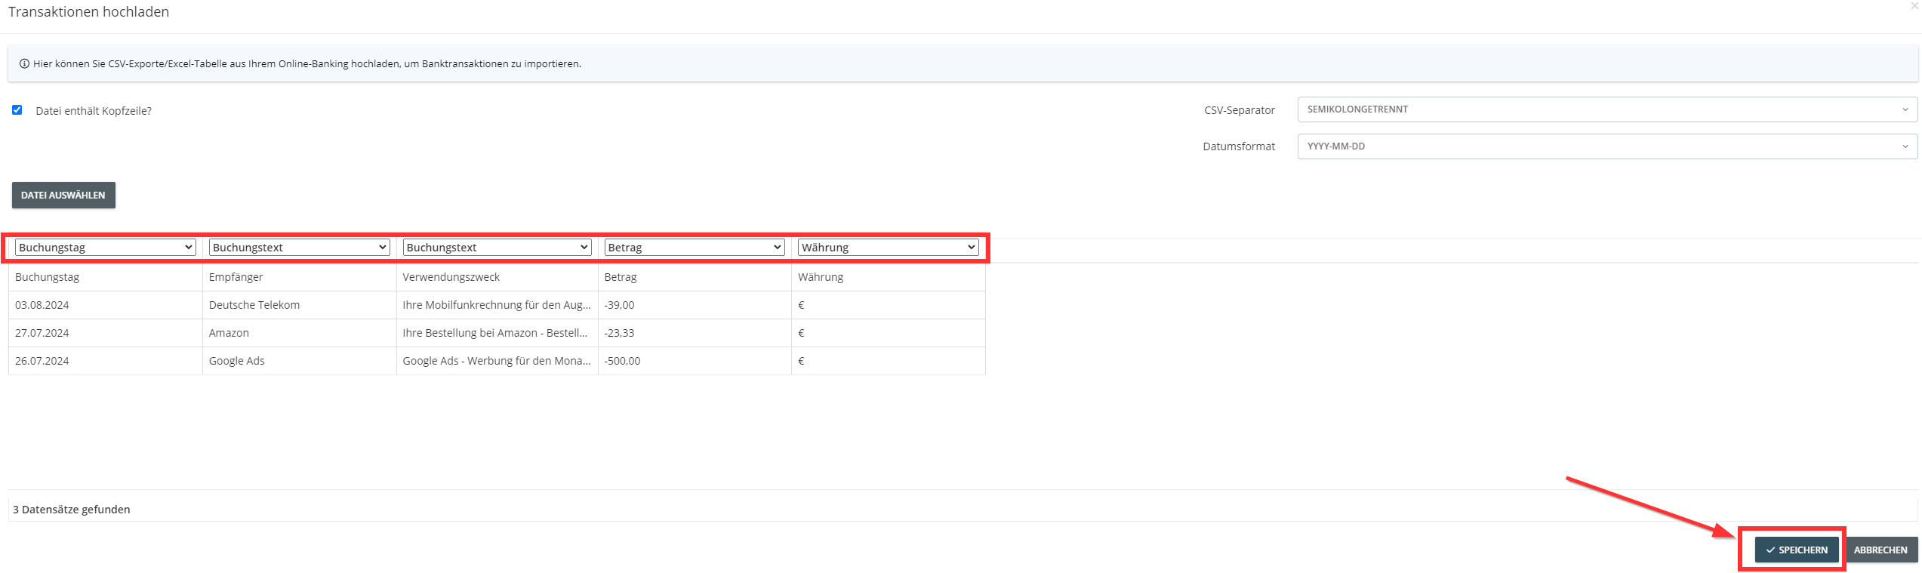Click the 'Amazon' recipient cell
This screenshot has width=1922, height=573.
[300, 333]
